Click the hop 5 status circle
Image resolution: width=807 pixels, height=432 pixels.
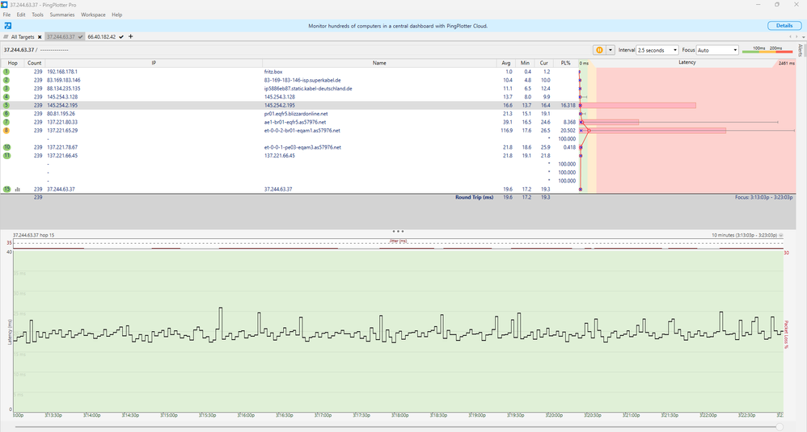click(x=6, y=105)
